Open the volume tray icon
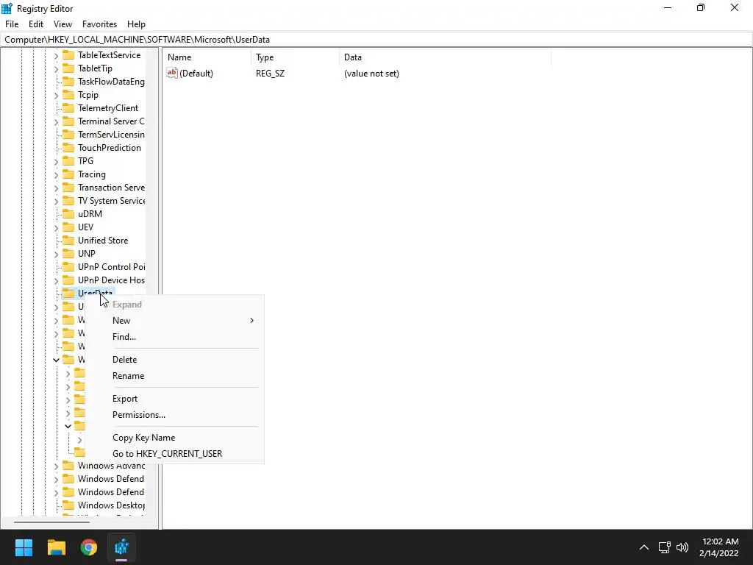 [682, 547]
